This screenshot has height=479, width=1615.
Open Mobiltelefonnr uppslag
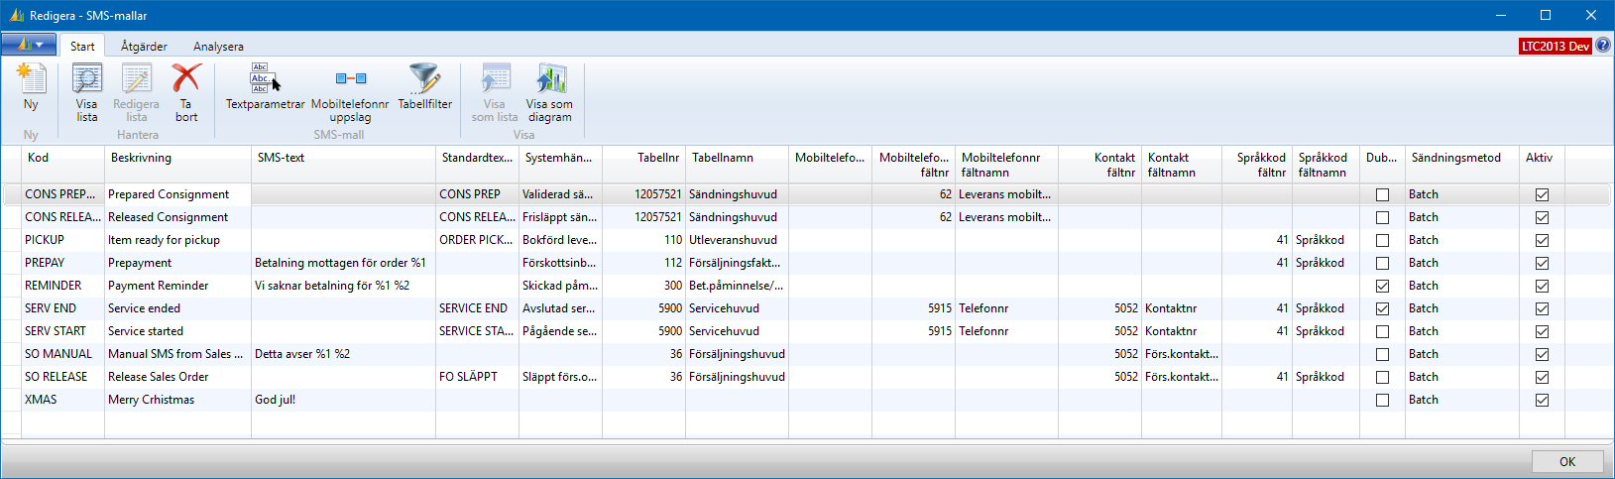350,93
